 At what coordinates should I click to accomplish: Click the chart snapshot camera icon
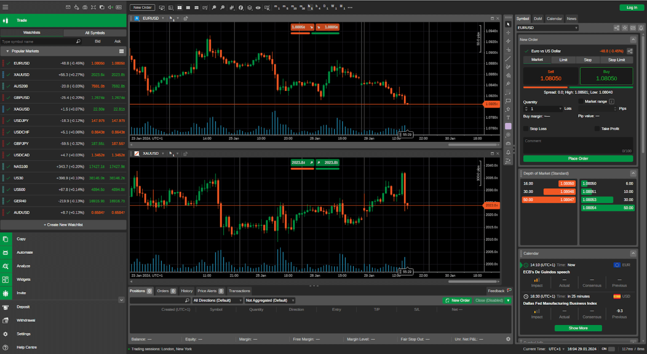point(508,144)
